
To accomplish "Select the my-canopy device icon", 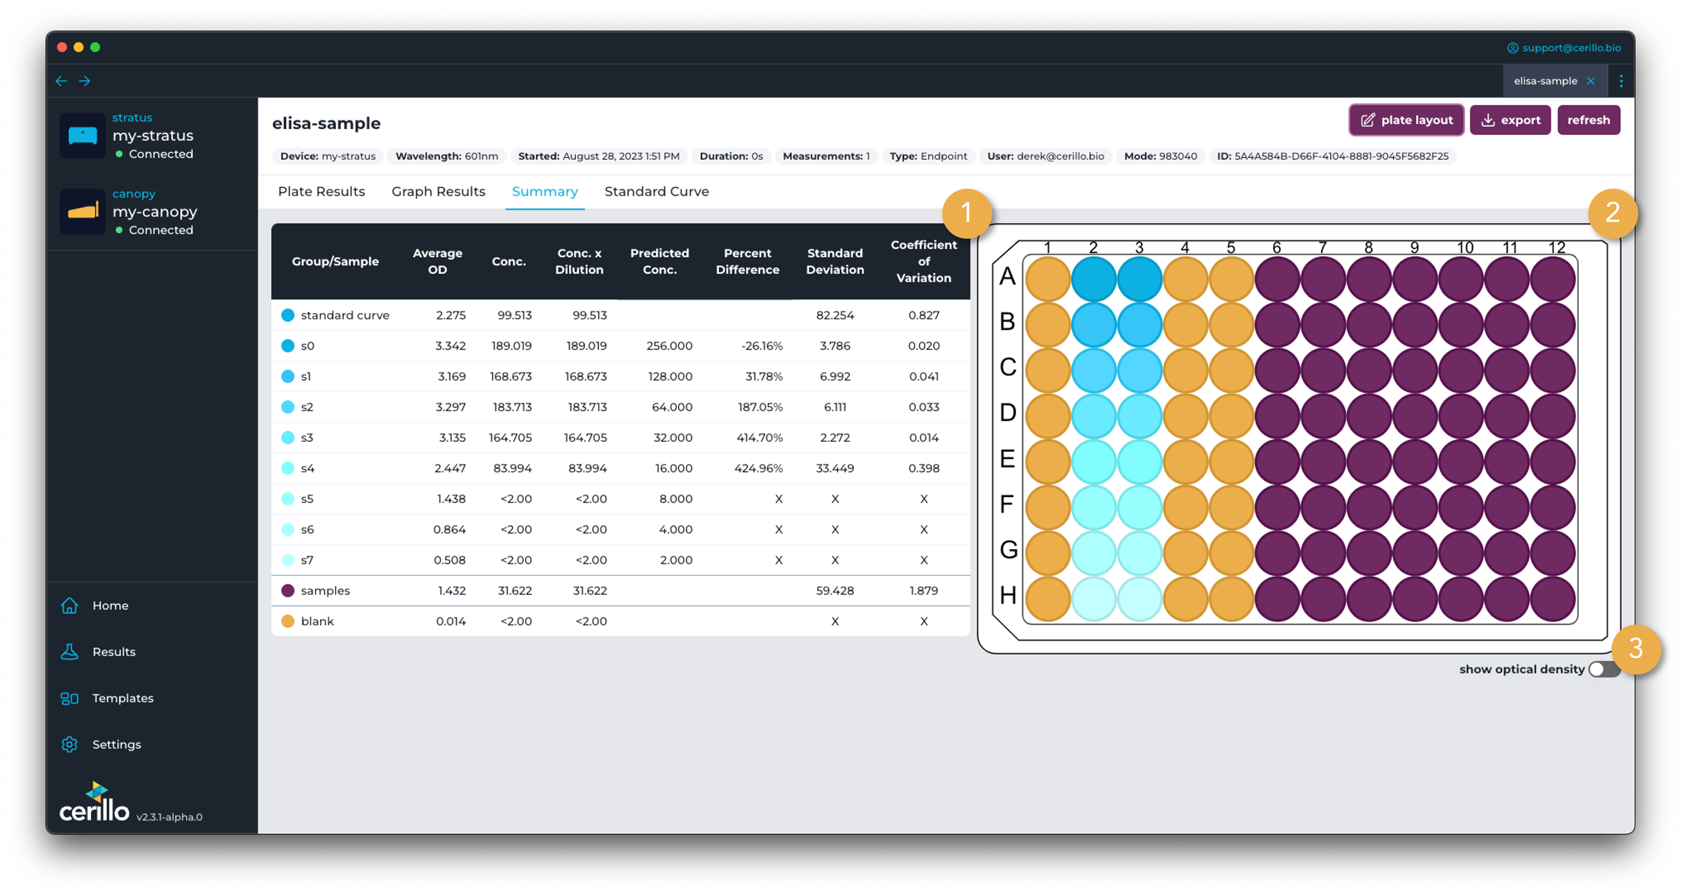I will [83, 211].
